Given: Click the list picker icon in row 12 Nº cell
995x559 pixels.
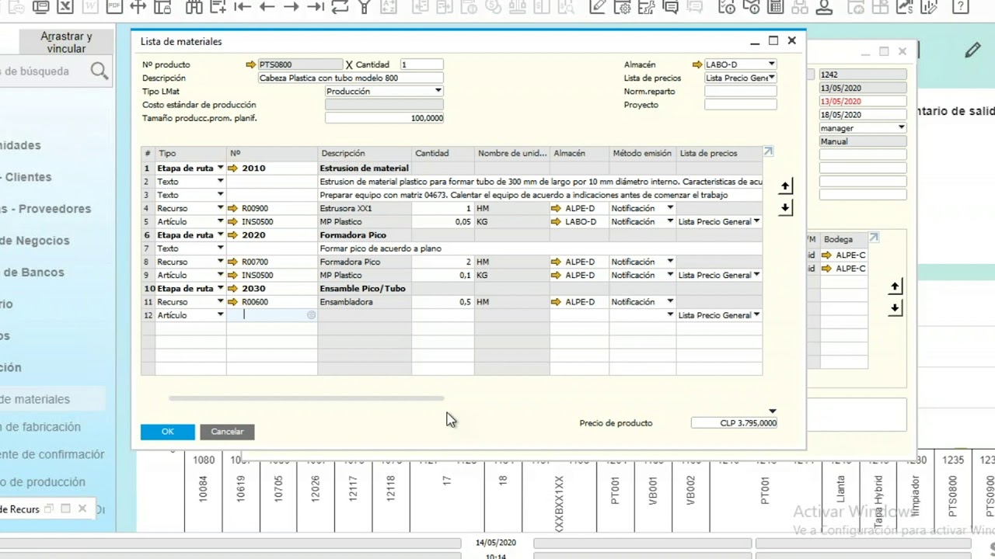Looking at the screenshot, I should pos(311,314).
